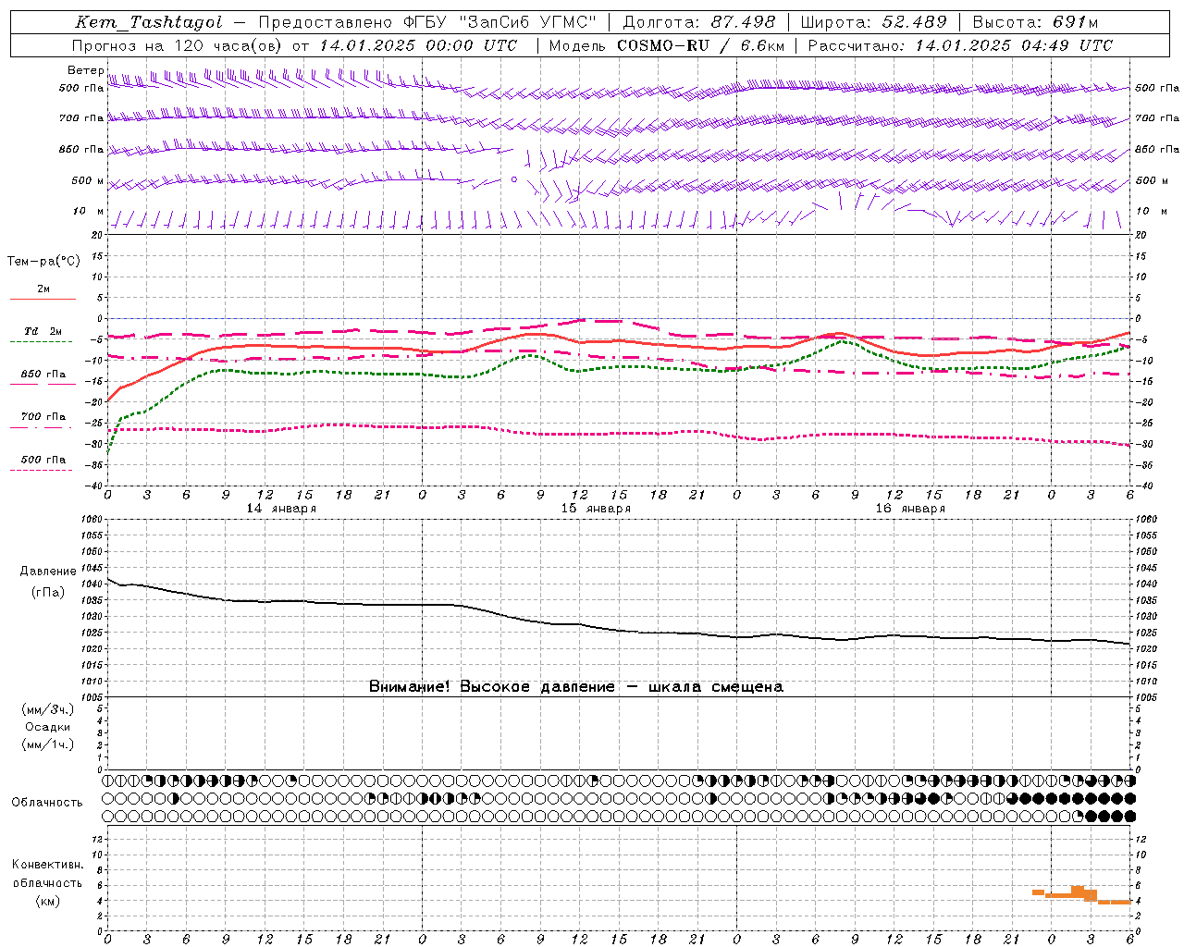
Task: Click the 850 гПа wind level label on right
Action: pyautogui.click(x=1157, y=150)
